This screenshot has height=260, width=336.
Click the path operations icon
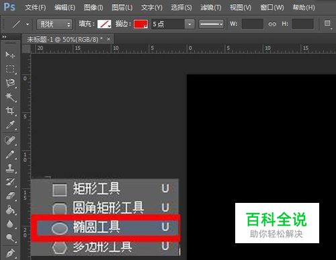pos(328,24)
